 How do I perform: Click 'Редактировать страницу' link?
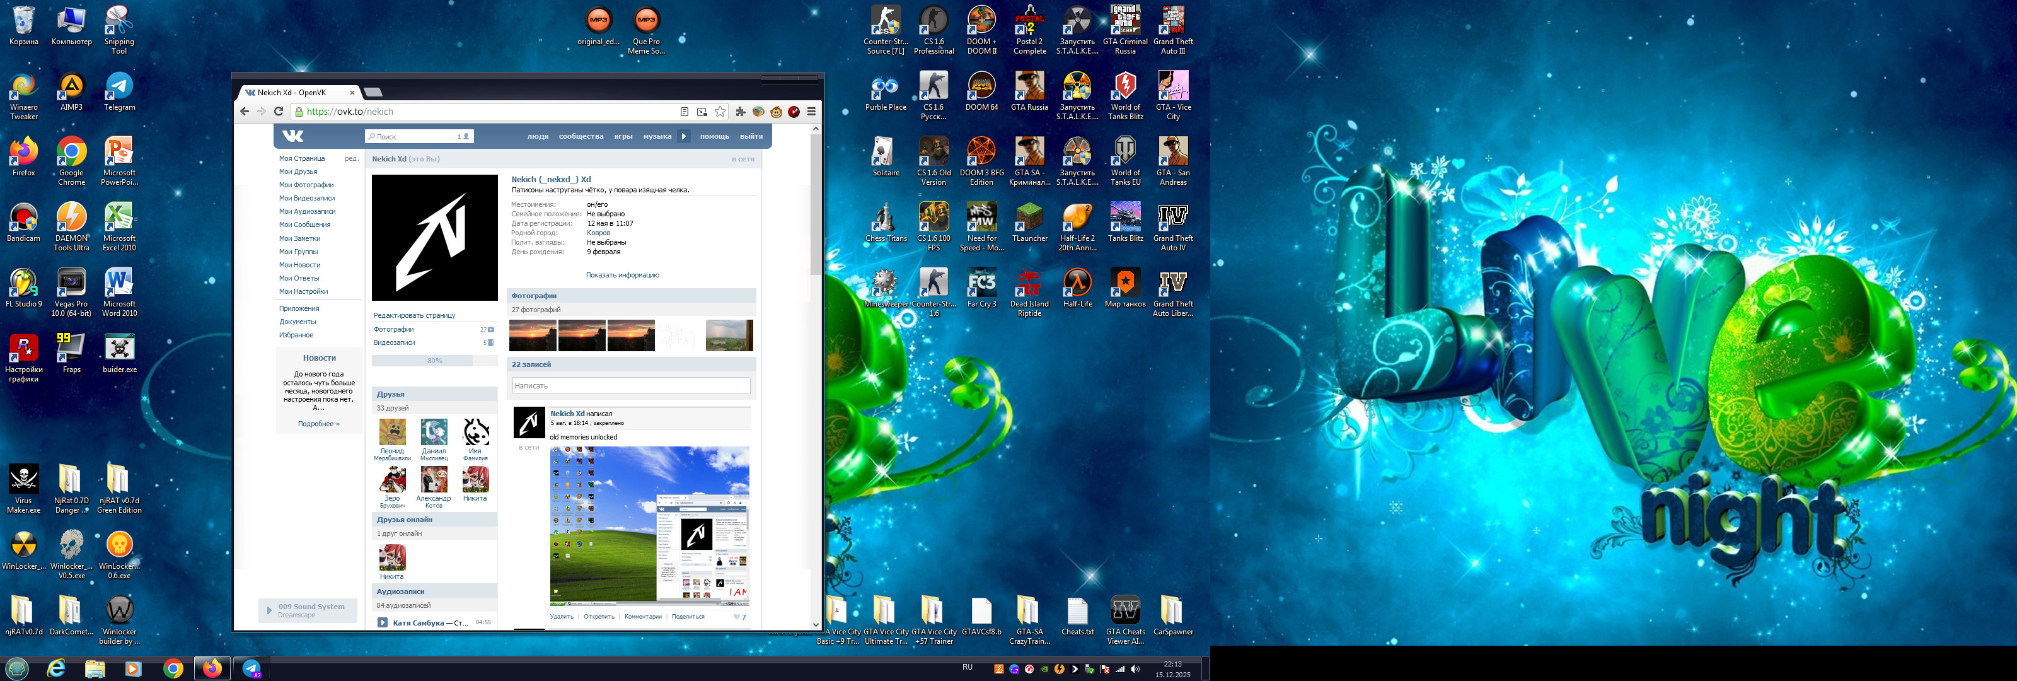[x=414, y=315]
